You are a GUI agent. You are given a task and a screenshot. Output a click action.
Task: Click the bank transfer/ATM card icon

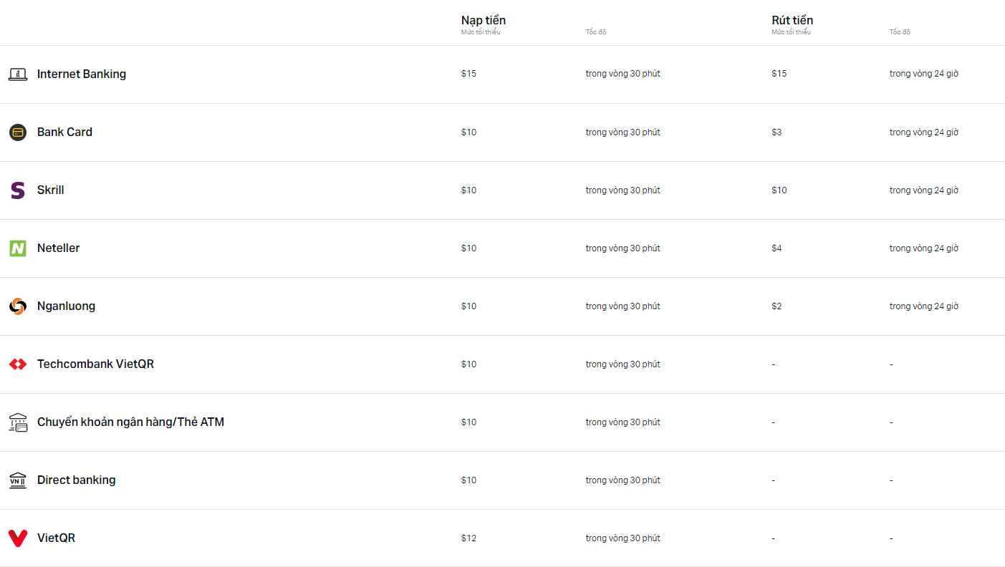click(18, 422)
